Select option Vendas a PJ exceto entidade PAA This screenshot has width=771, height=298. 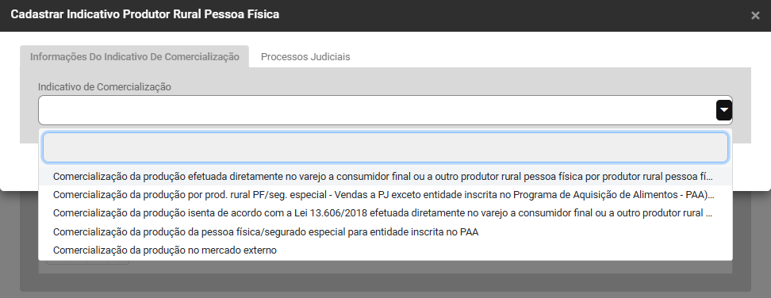click(385, 194)
